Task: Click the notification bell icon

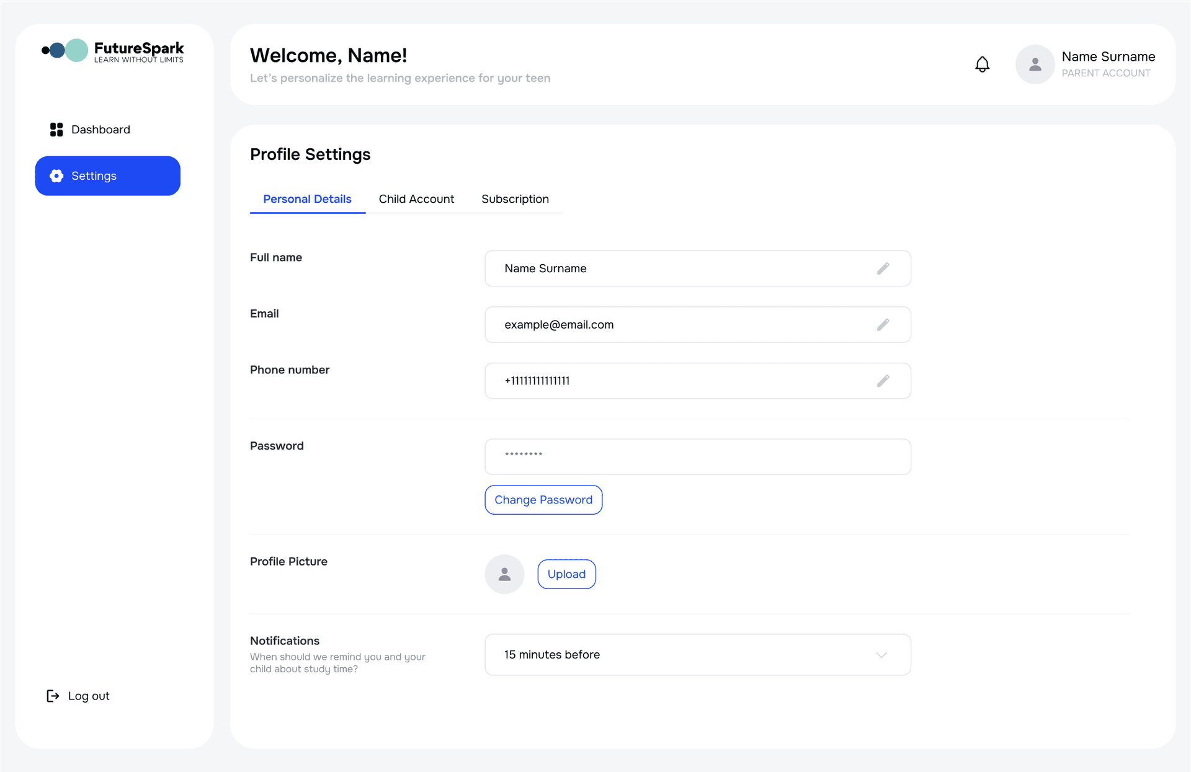Action: pyautogui.click(x=982, y=64)
